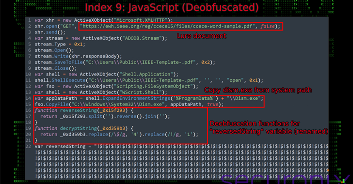This screenshot has width=353, height=184.
Task: Click line number 12 in the gutter
Action: pos(28,86)
